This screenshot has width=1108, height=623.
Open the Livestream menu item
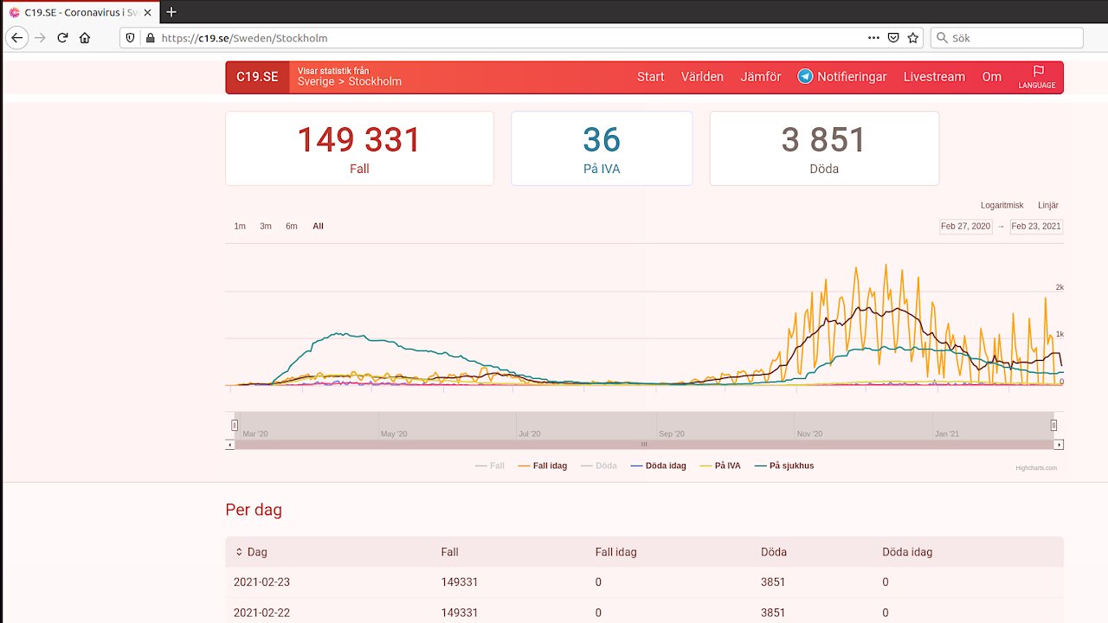pyautogui.click(x=934, y=77)
